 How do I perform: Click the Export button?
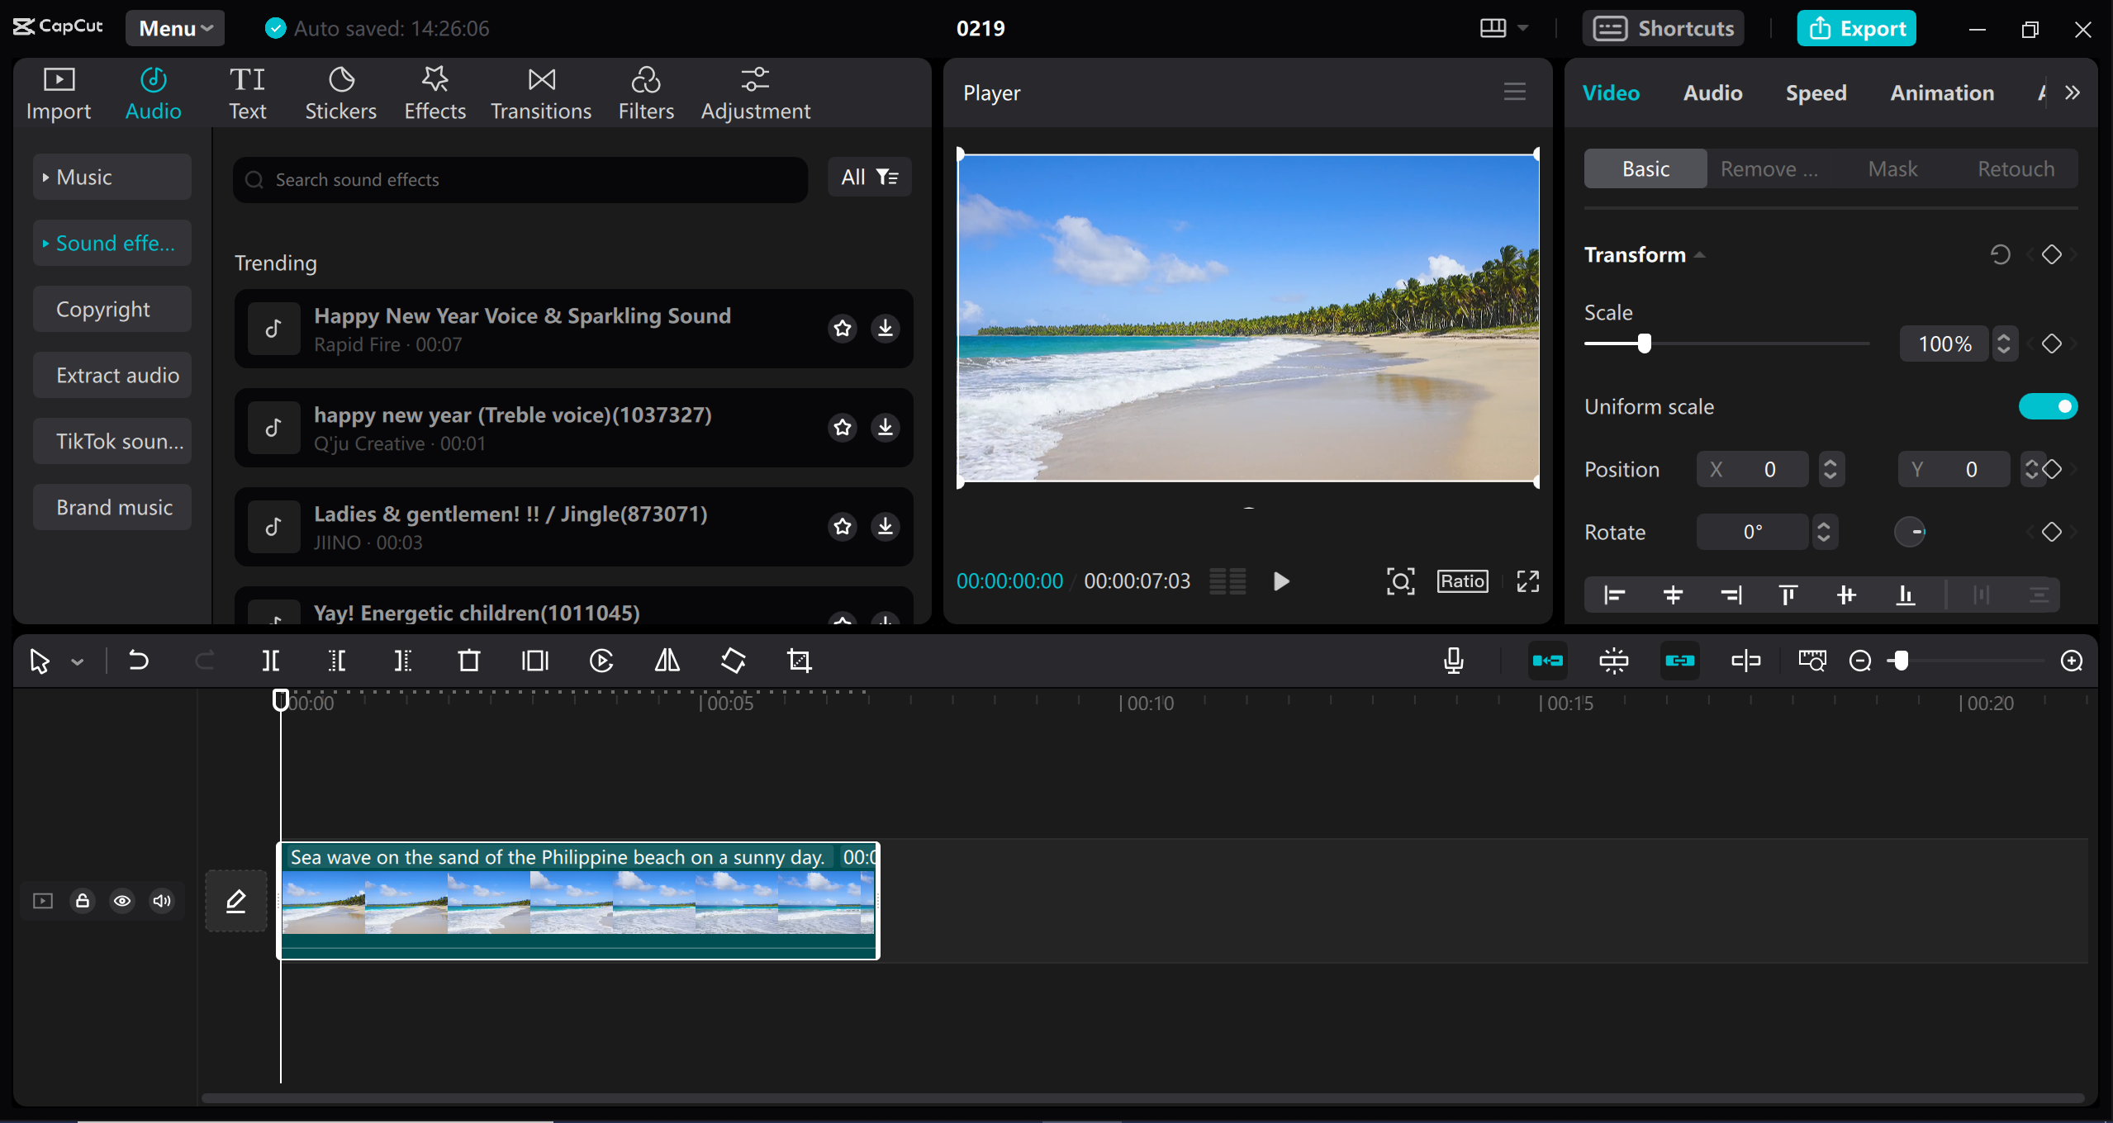coord(1855,27)
